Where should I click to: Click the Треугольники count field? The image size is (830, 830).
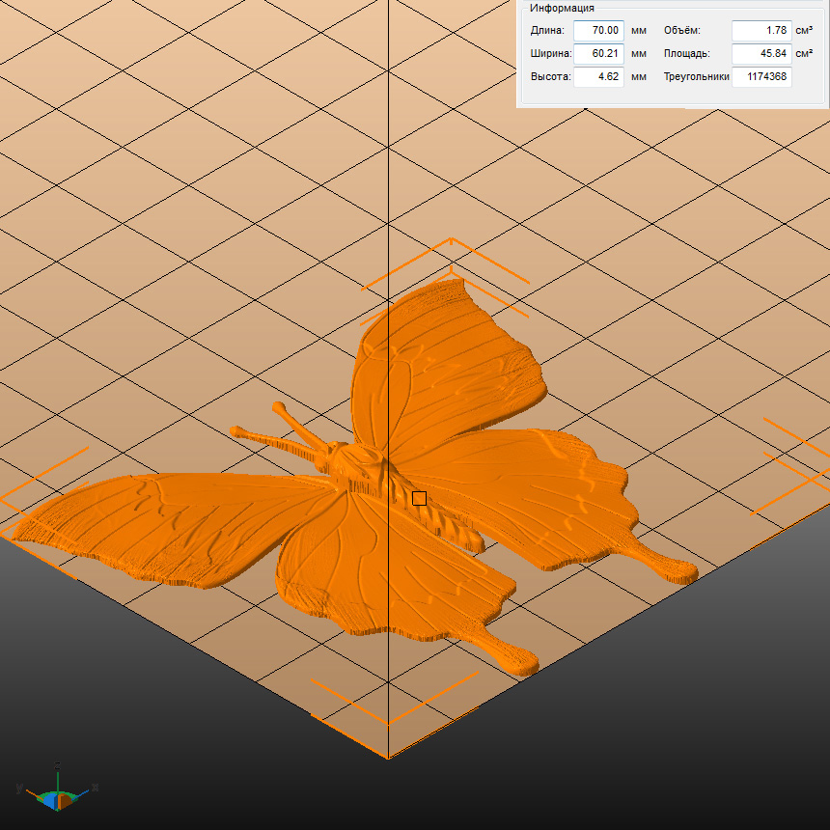pos(761,77)
